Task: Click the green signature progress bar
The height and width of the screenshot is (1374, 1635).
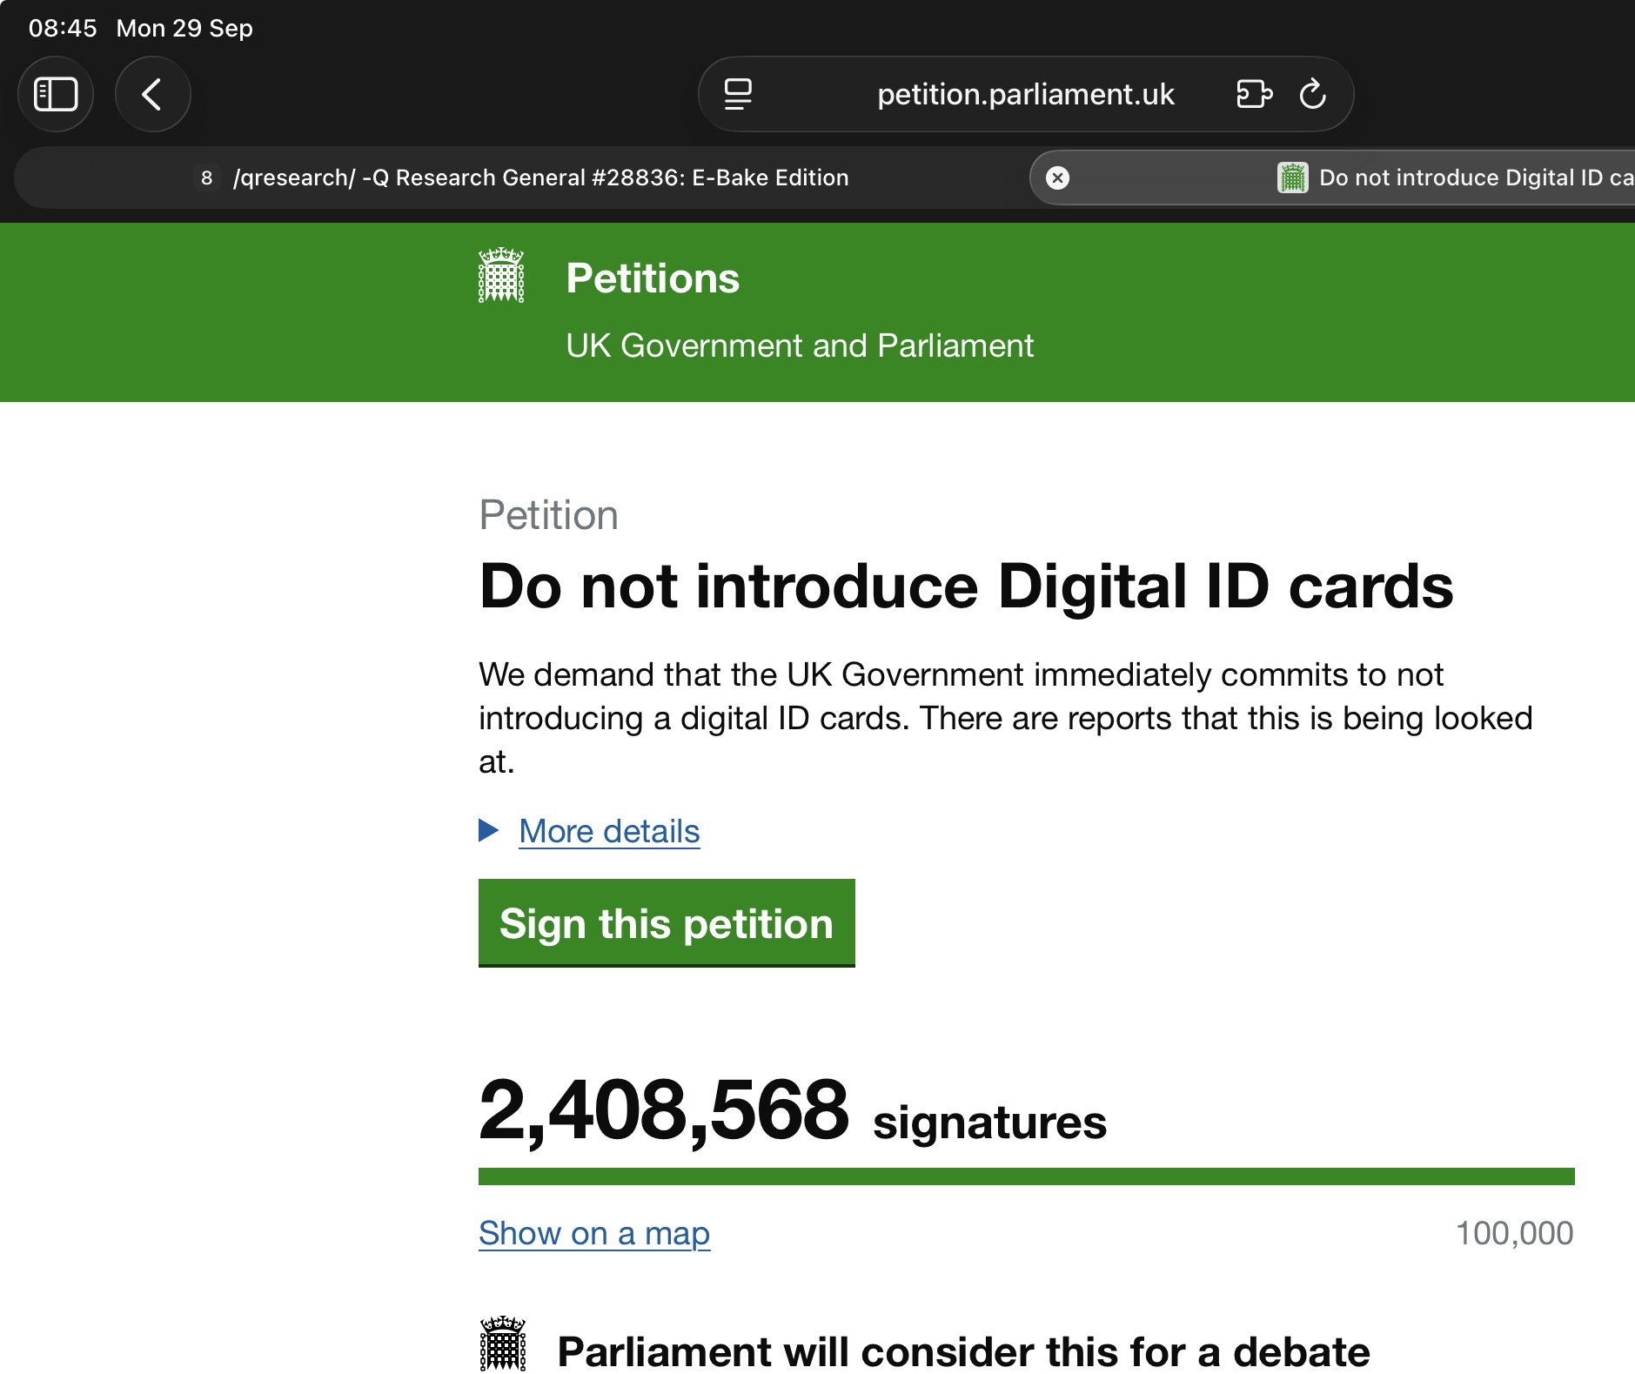Action: (x=1026, y=1176)
